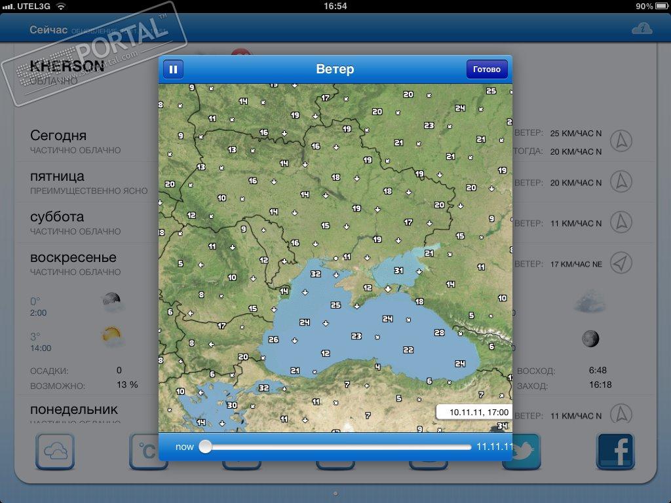Click the now label on timeline
The width and height of the screenshot is (671, 503).
point(184,447)
